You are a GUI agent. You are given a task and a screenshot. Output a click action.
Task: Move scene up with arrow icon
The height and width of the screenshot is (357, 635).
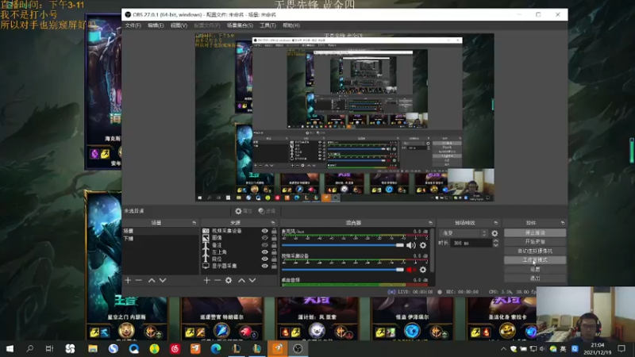click(152, 280)
